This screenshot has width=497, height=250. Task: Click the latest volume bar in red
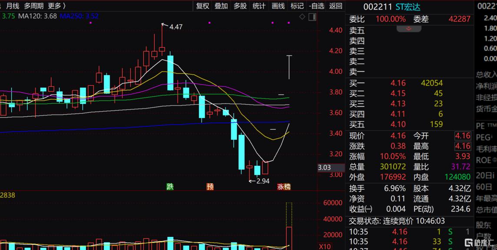coord(289,238)
